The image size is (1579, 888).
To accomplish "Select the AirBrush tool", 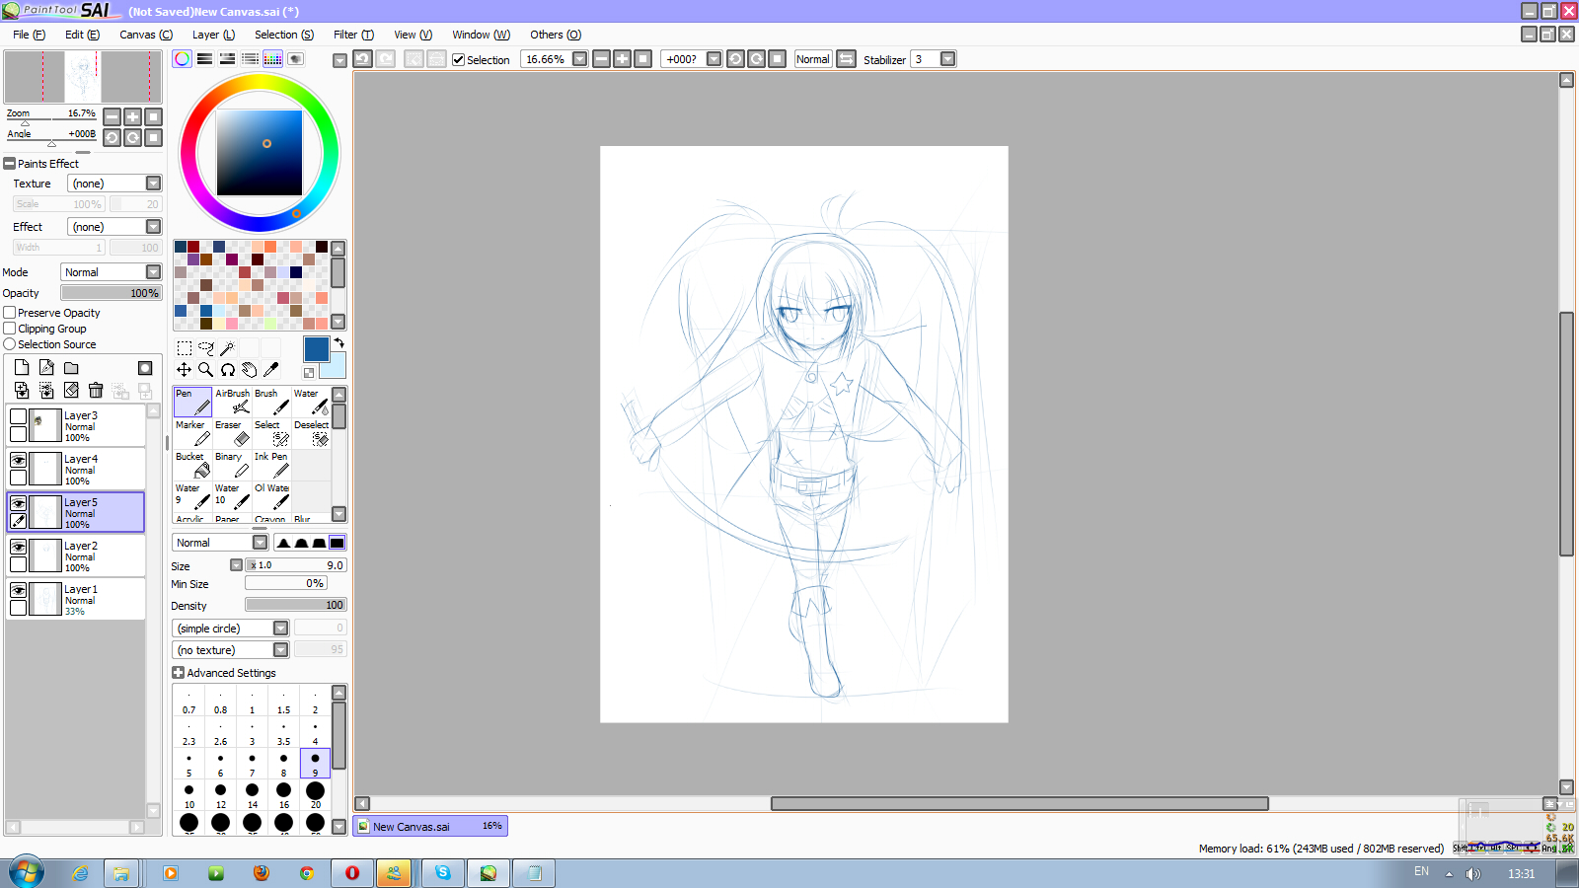I will coord(232,402).
